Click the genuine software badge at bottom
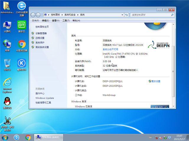Viewport: 189px width, 141px height. pyautogui.click(x=160, y=106)
